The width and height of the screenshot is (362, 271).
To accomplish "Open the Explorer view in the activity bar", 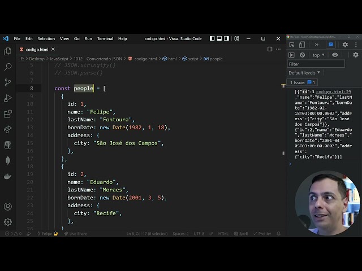I will pyautogui.click(x=7, y=51).
